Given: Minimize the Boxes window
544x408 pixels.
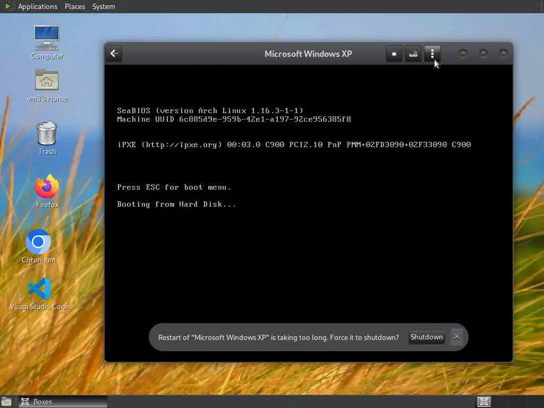Looking at the screenshot, I should pos(463,54).
